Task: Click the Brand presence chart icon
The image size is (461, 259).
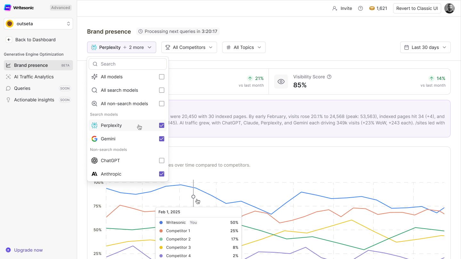Action: pos(8,65)
